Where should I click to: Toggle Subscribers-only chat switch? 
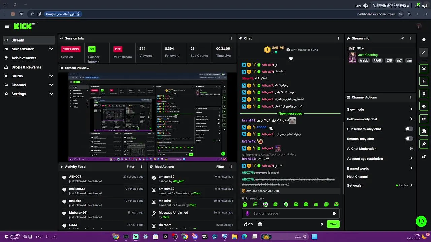[409, 129]
